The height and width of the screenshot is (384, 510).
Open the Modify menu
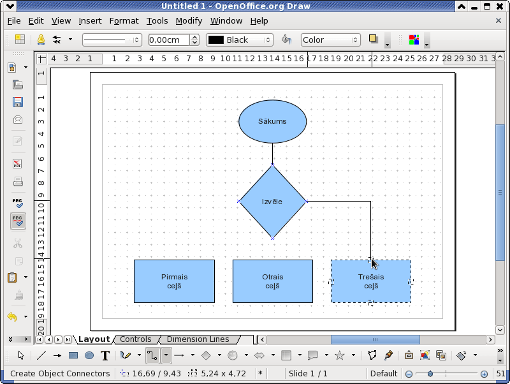189,21
